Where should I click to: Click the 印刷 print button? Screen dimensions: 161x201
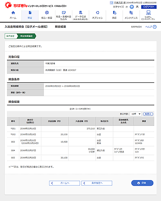pos(142,183)
